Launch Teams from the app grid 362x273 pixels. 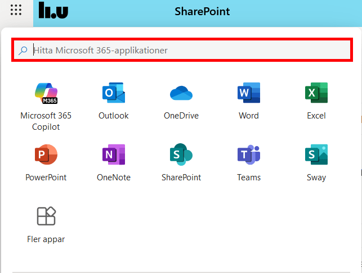pyautogui.click(x=249, y=154)
